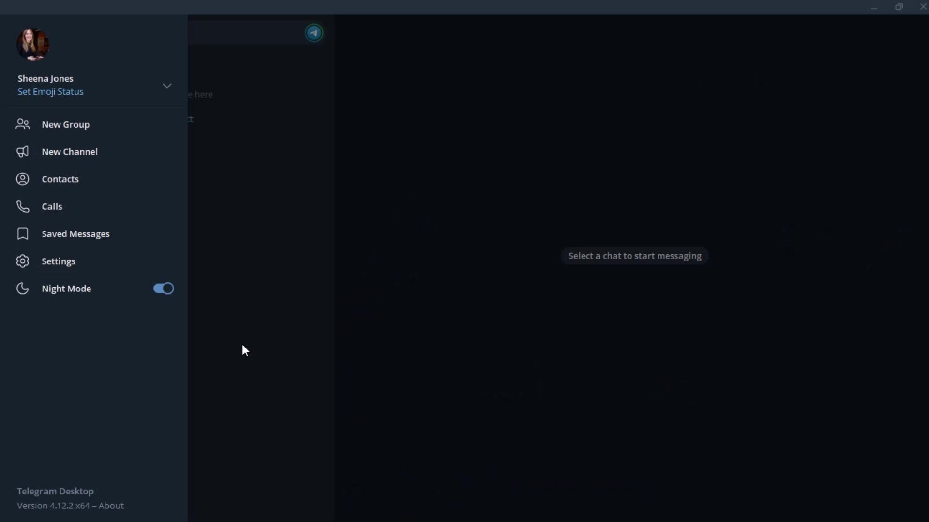Click the chevron next to account name
The image size is (929, 522).
pos(166,86)
